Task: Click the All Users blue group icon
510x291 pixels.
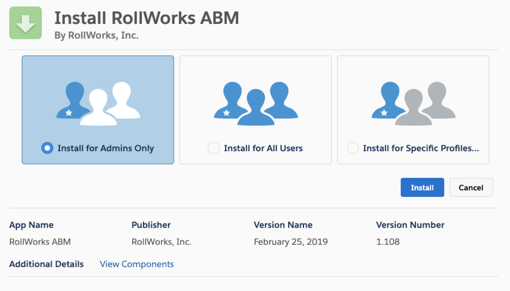Action: (256, 103)
